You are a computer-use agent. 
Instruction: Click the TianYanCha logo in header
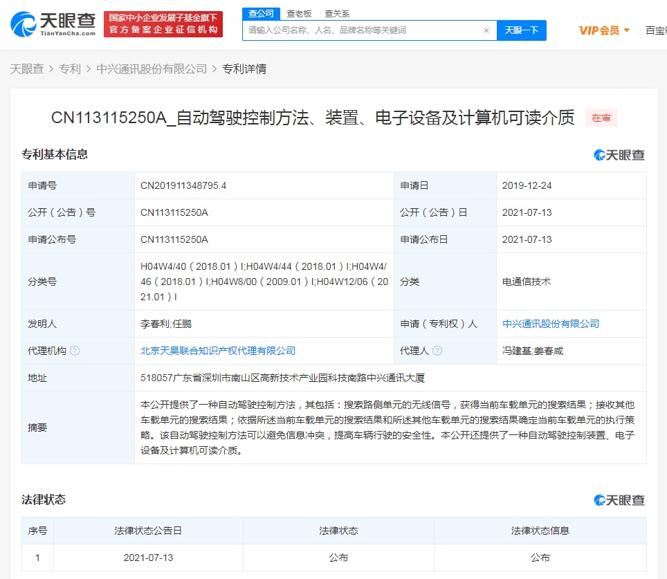(x=53, y=24)
